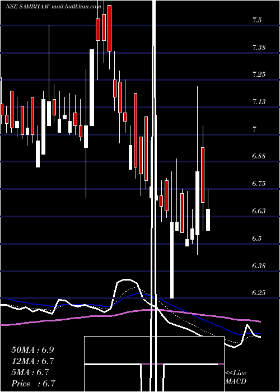Click the Price : 6.7 readout
The width and height of the screenshot is (280, 392).
click(33, 384)
